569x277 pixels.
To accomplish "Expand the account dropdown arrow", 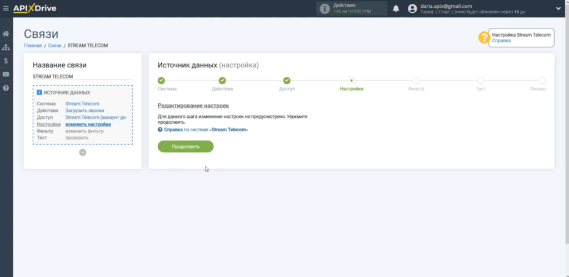I will point(558,8).
